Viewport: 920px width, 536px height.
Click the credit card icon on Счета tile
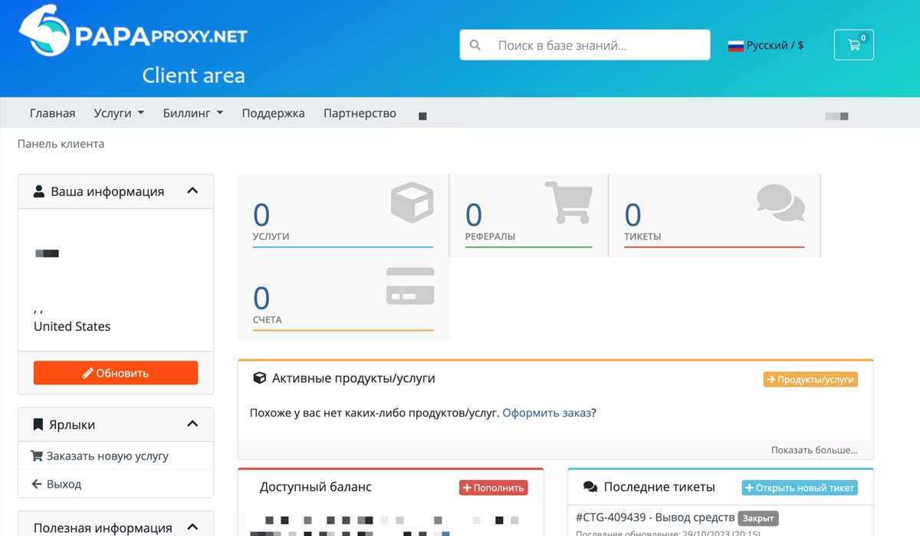point(410,286)
